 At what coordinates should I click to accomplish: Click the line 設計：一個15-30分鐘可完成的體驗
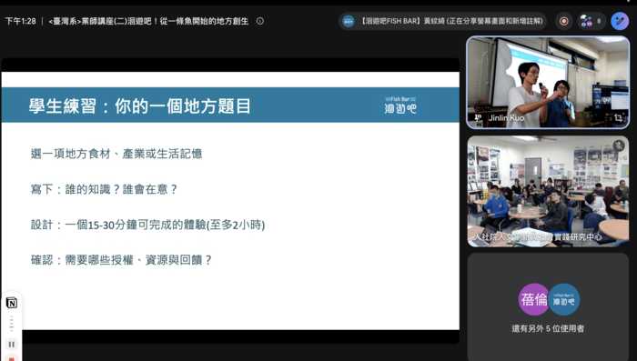point(147,225)
